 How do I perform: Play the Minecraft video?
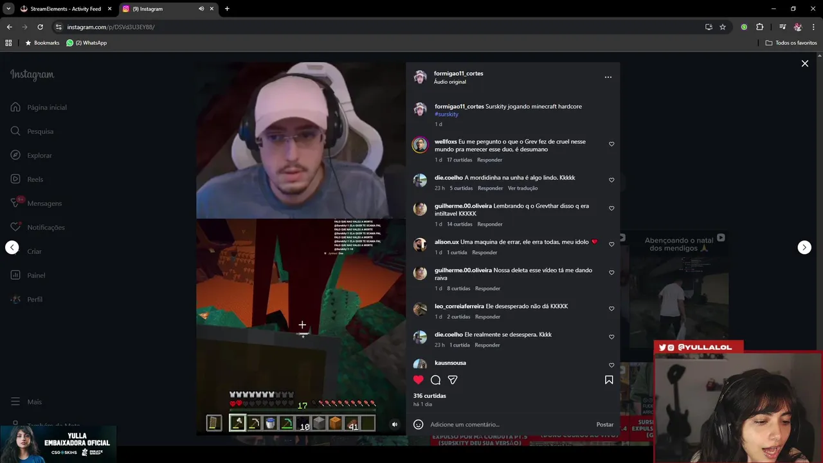click(301, 249)
